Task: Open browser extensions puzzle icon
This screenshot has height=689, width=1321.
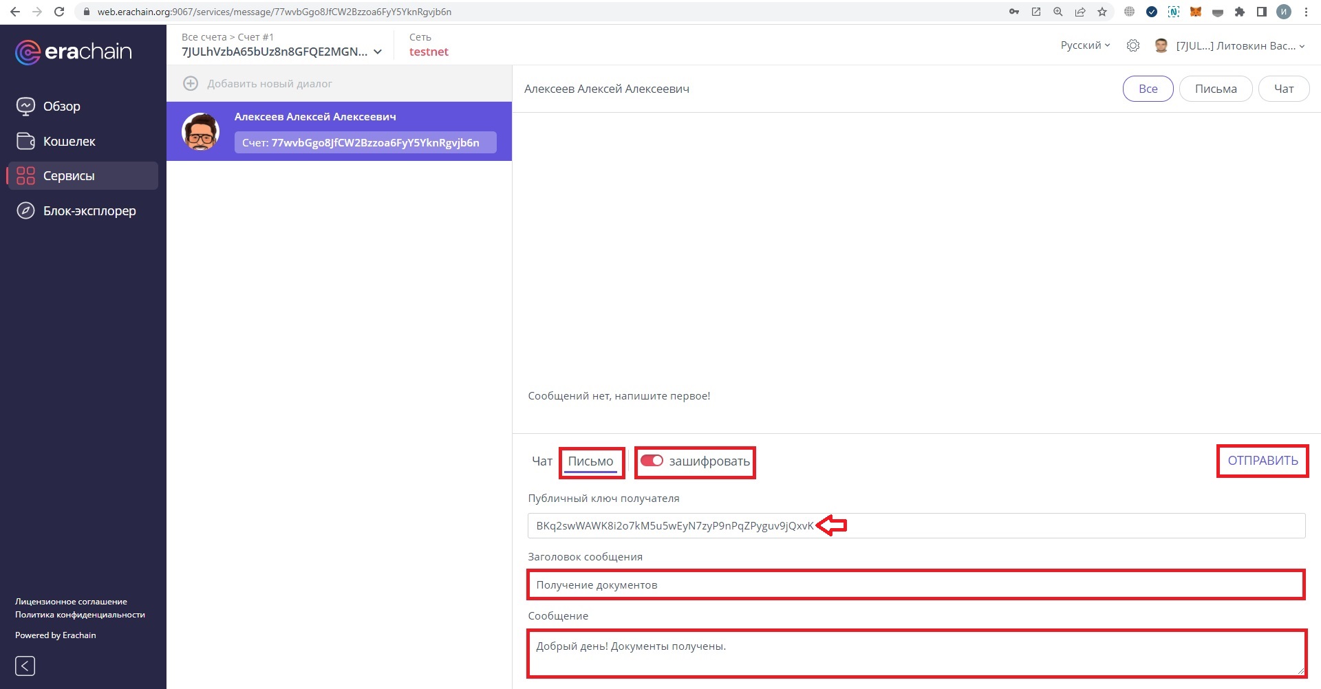Action: [1240, 12]
